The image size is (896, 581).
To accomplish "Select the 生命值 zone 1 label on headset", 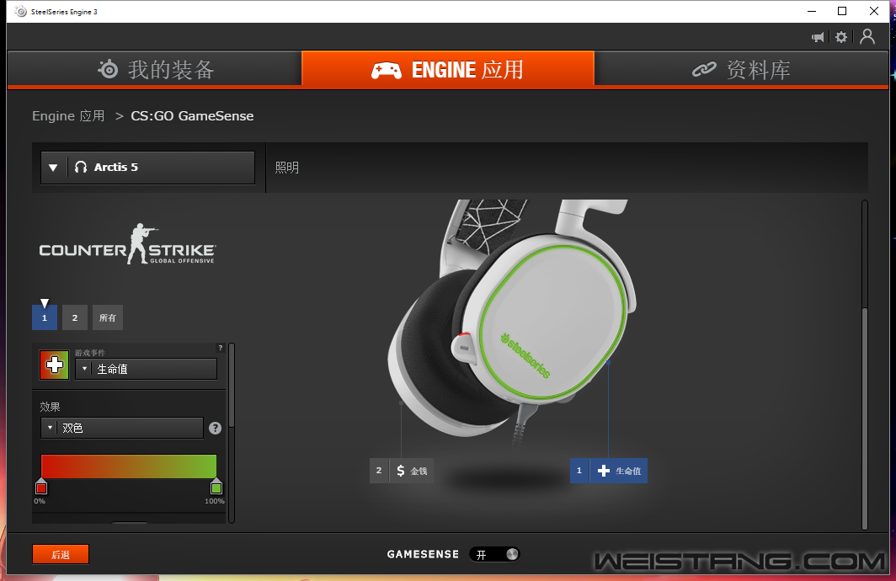I will point(609,471).
